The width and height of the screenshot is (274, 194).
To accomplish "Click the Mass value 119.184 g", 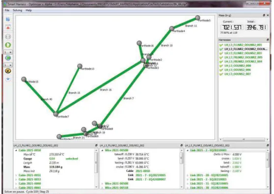I will coord(56,167).
